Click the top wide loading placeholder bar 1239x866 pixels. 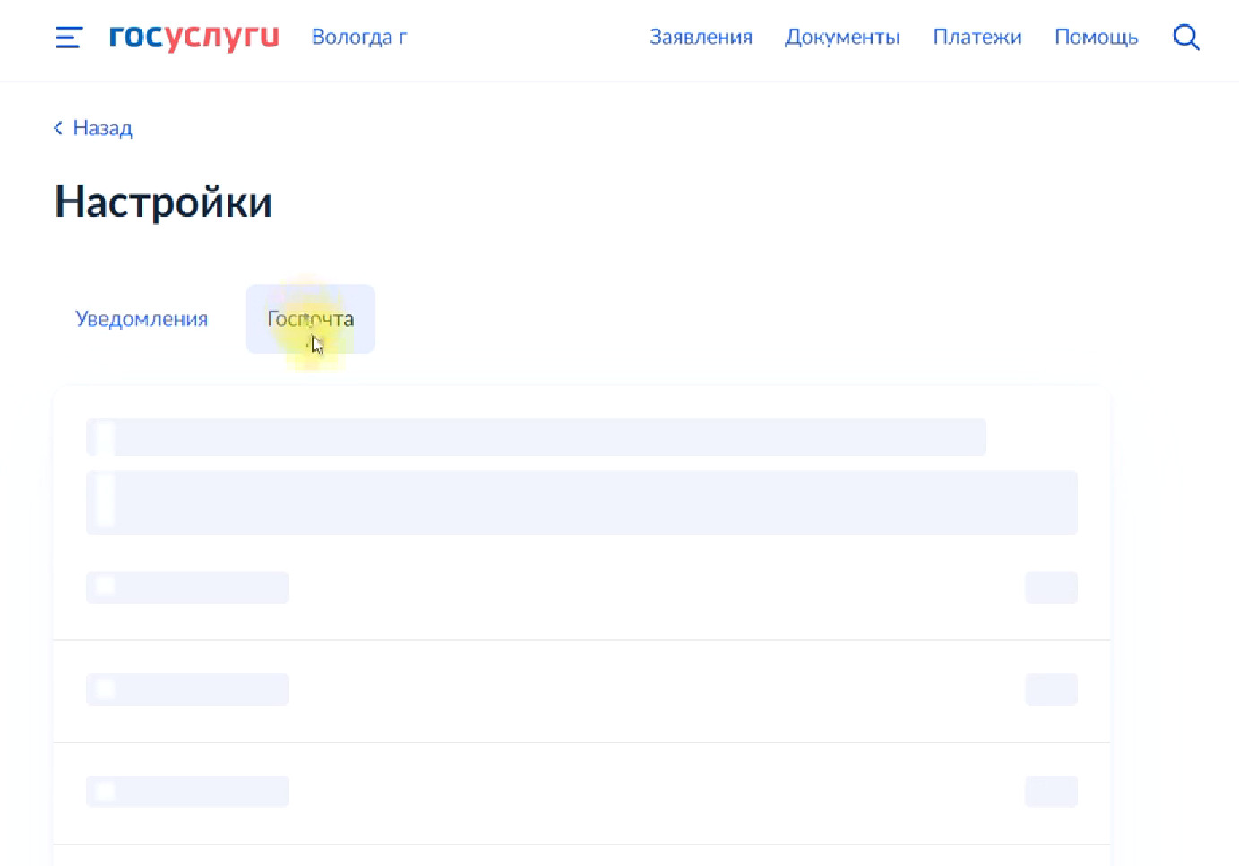pyautogui.click(x=536, y=437)
